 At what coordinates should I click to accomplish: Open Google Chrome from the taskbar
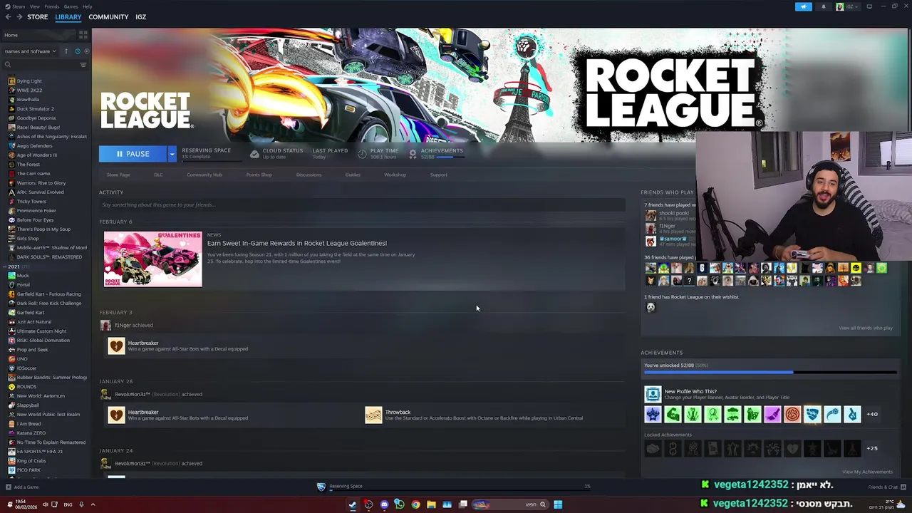pyautogui.click(x=415, y=504)
